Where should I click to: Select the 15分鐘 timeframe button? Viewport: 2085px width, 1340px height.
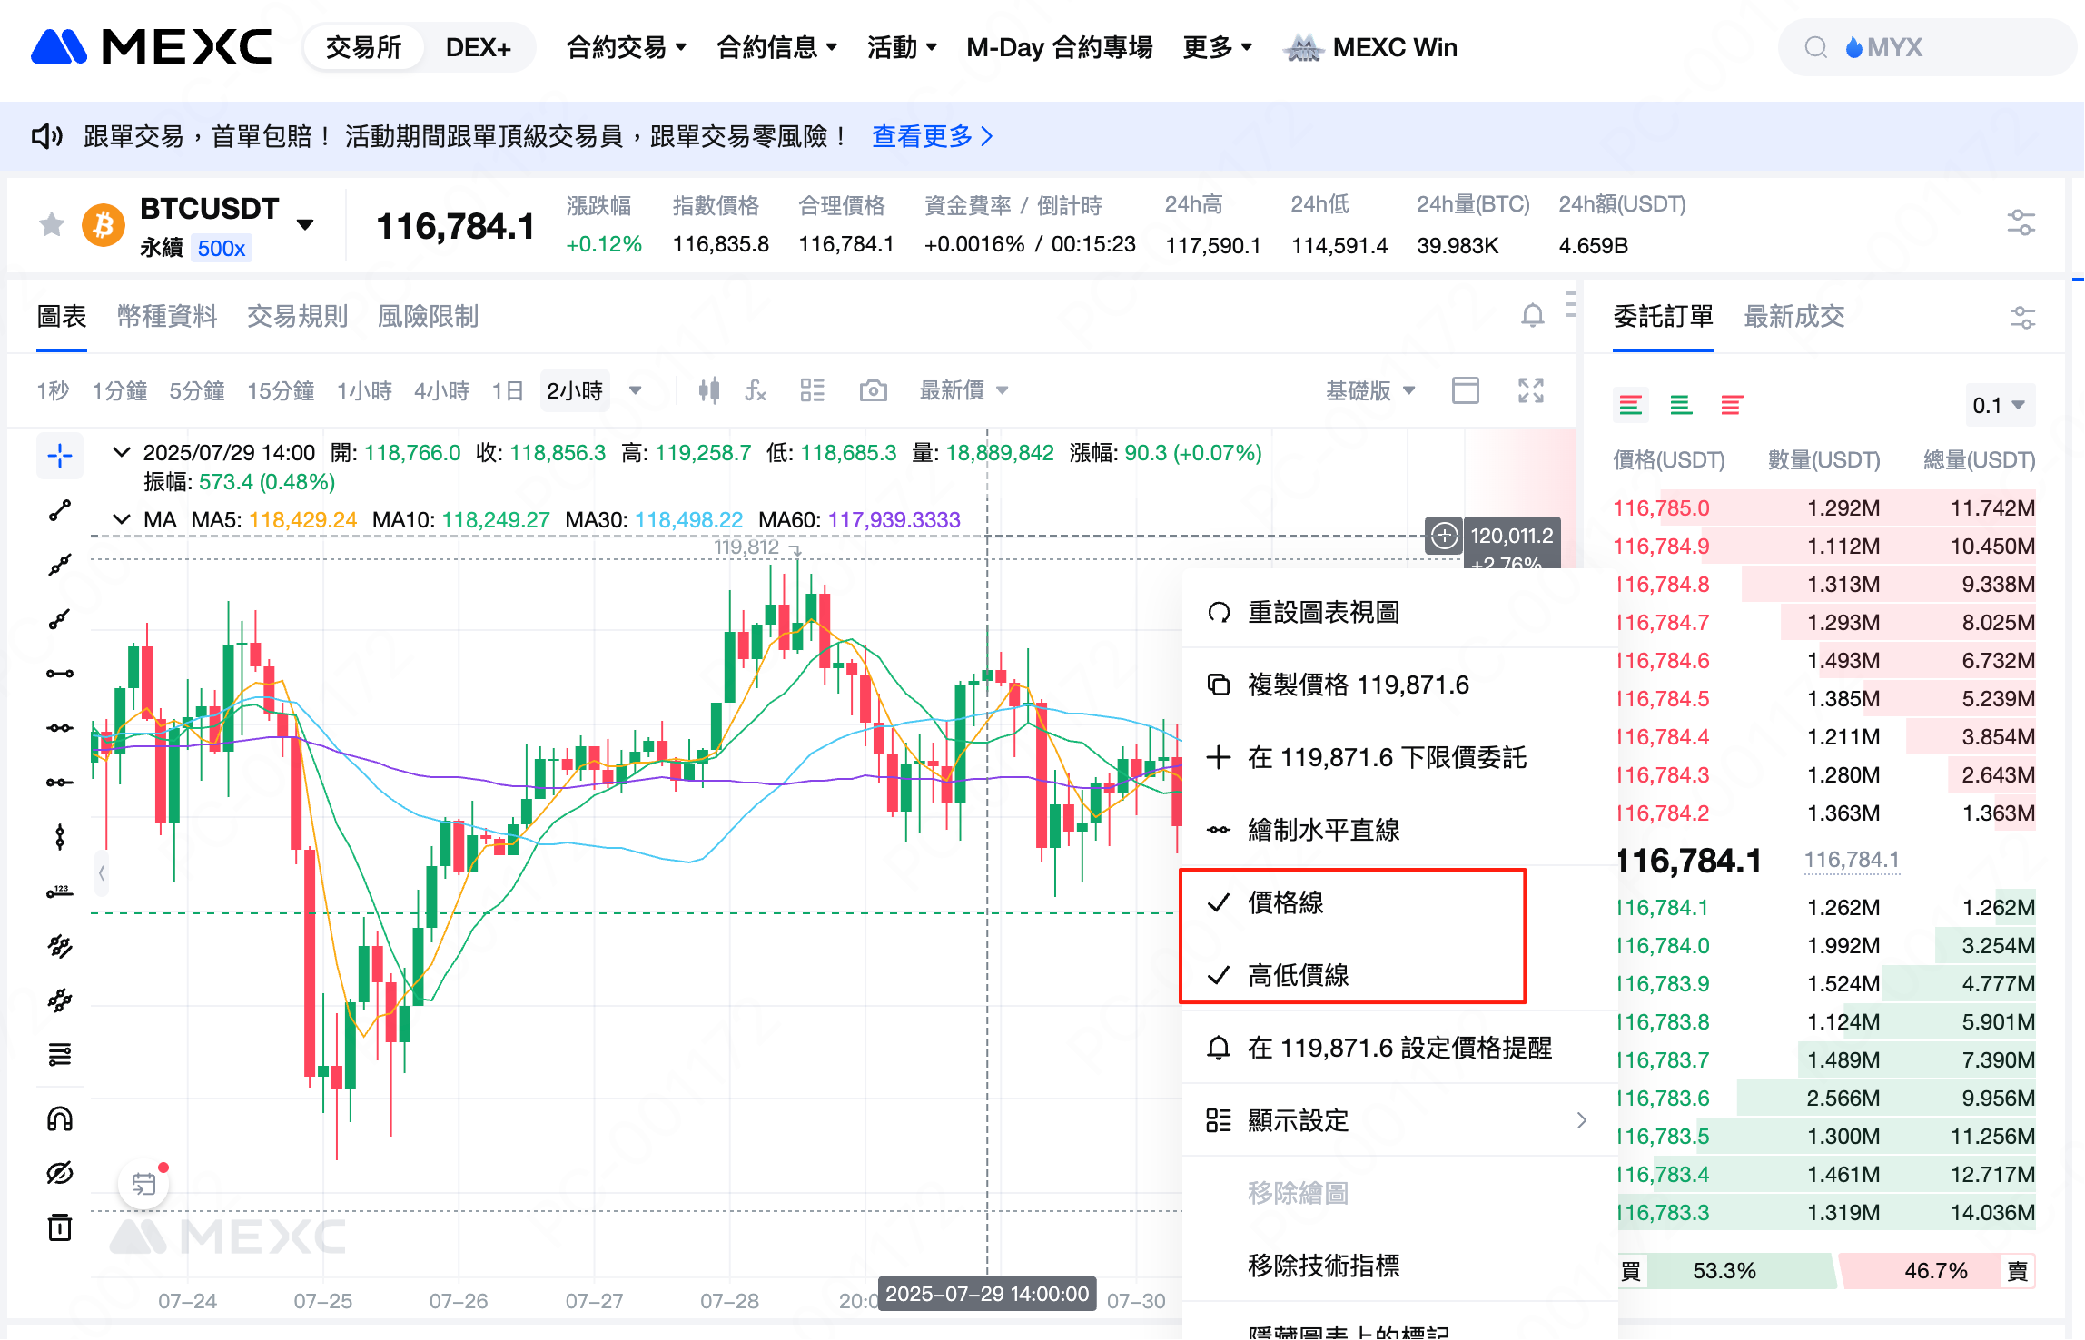click(281, 390)
